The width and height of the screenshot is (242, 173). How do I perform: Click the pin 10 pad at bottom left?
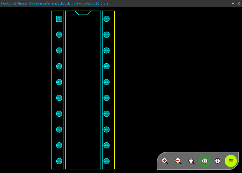59,161
